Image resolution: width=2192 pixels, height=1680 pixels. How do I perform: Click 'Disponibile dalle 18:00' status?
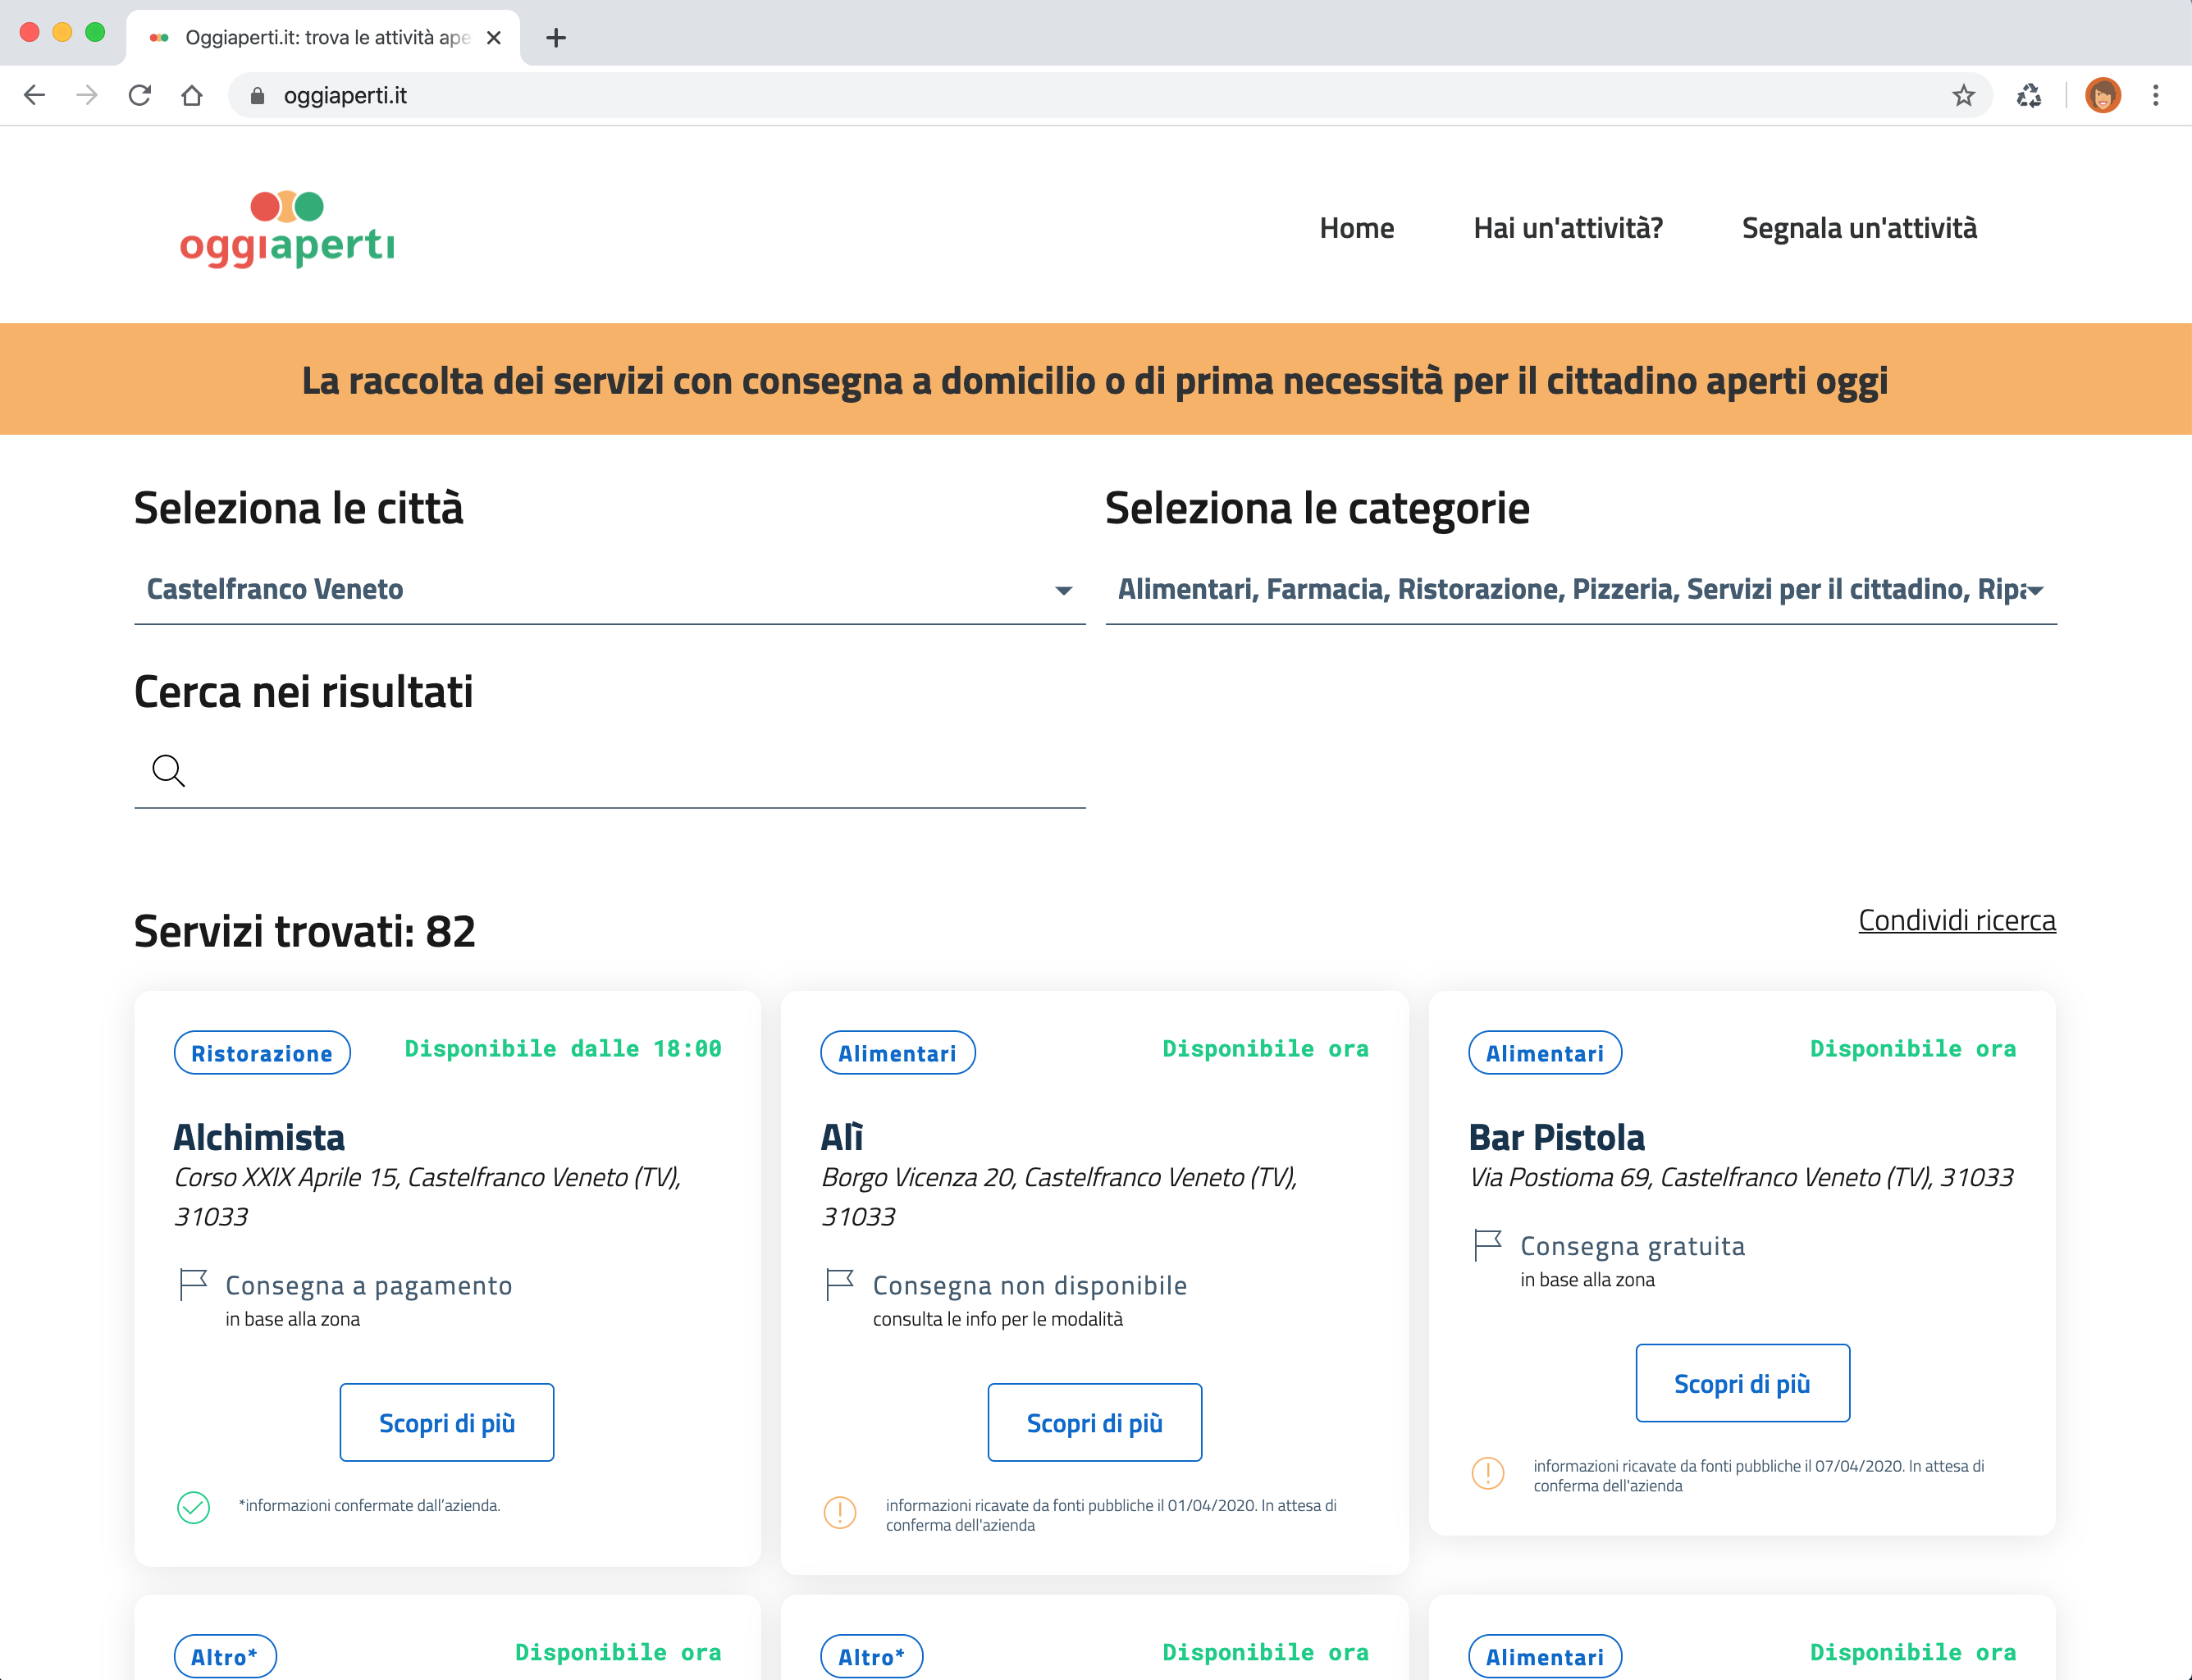coord(563,1049)
